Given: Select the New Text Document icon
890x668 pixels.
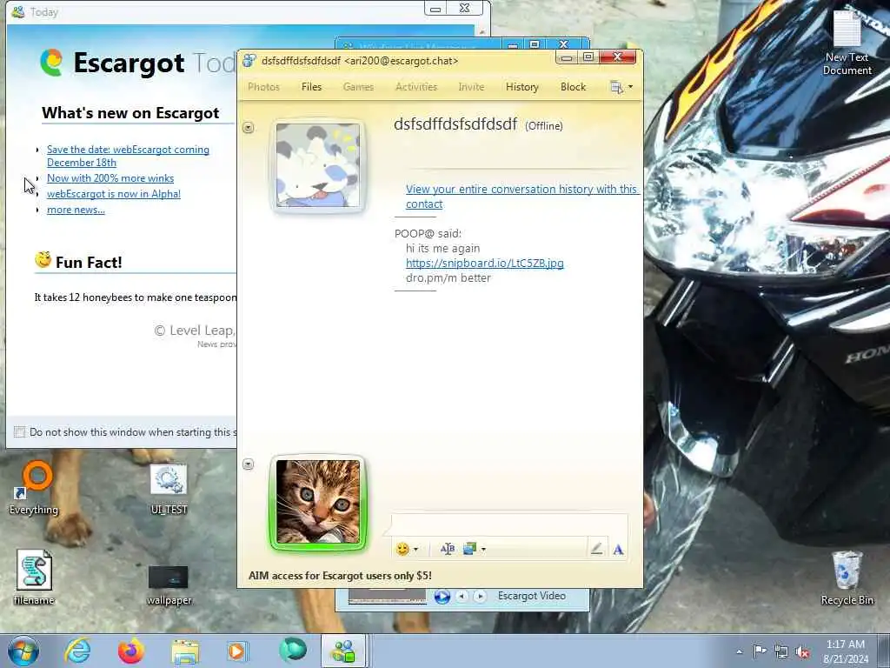Looking at the screenshot, I should point(847,43).
